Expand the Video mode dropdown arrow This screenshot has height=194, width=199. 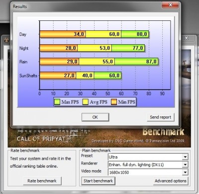click(x=185, y=172)
